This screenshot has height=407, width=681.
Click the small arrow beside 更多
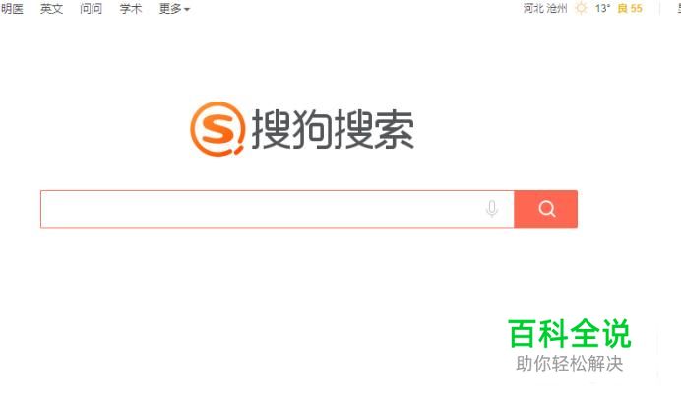(x=187, y=9)
